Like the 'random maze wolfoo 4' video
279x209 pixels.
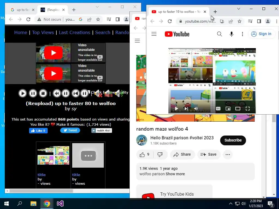pos(145,155)
